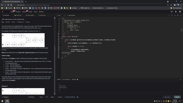Open the WEEK Linked List bookmark
183x103 pixels.
[84, 8]
